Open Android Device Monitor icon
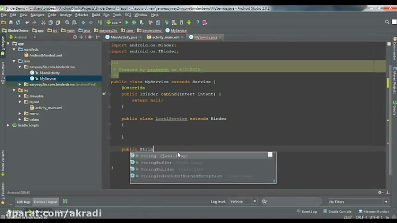Image resolution: width=397 pixels, height=223 pixels. click(189, 22)
